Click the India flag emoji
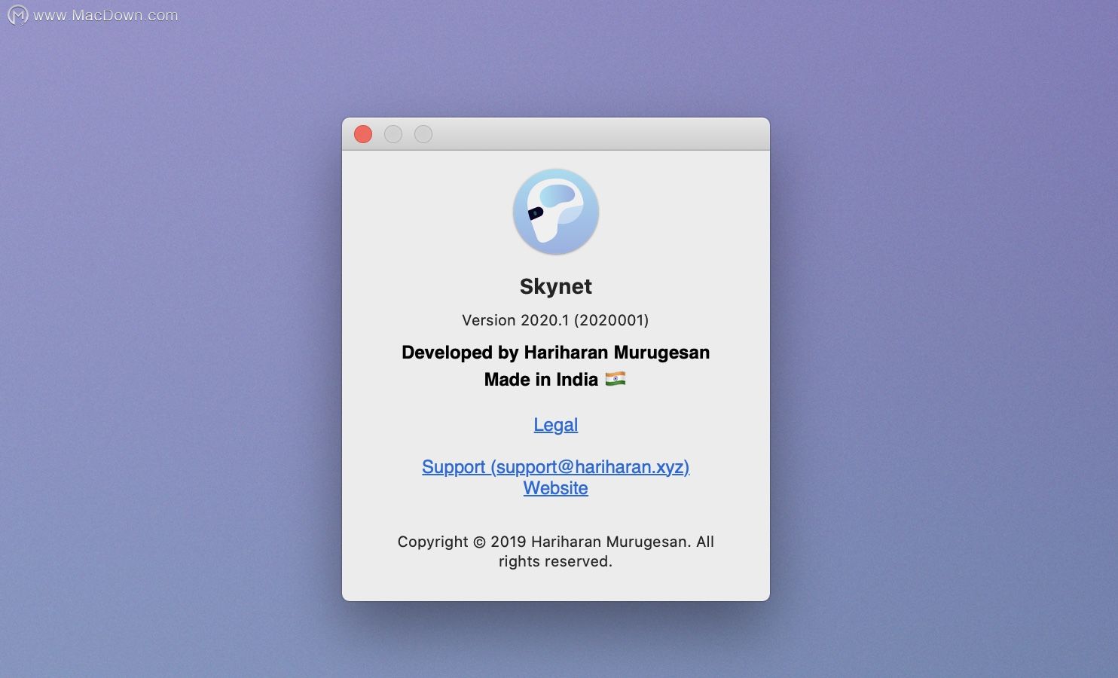Viewport: 1118px width, 678px height. click(616, 379)
